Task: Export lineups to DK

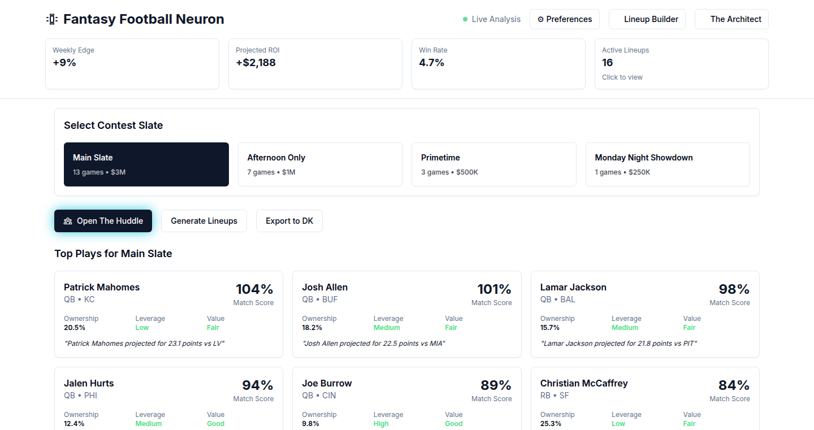Action: [289, 221]
